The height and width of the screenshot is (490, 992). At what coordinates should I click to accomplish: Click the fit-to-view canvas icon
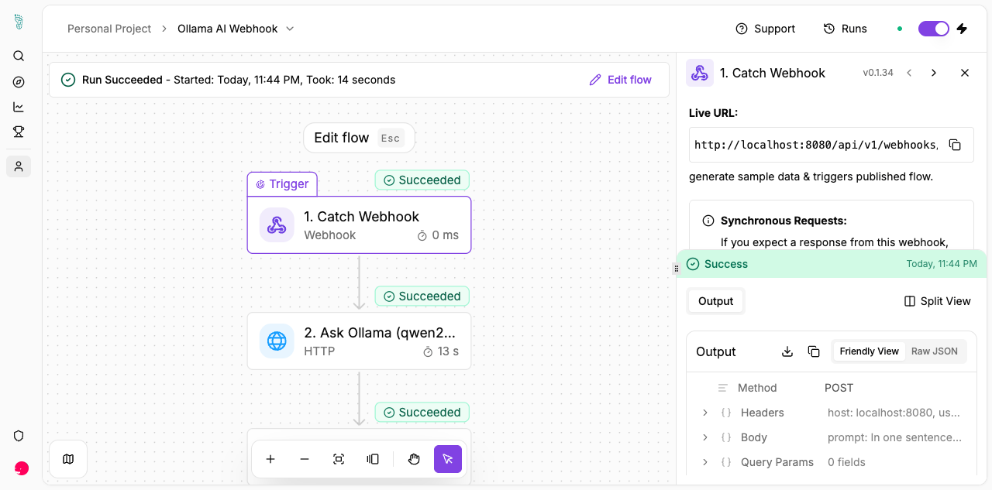[x=339, y=459]
